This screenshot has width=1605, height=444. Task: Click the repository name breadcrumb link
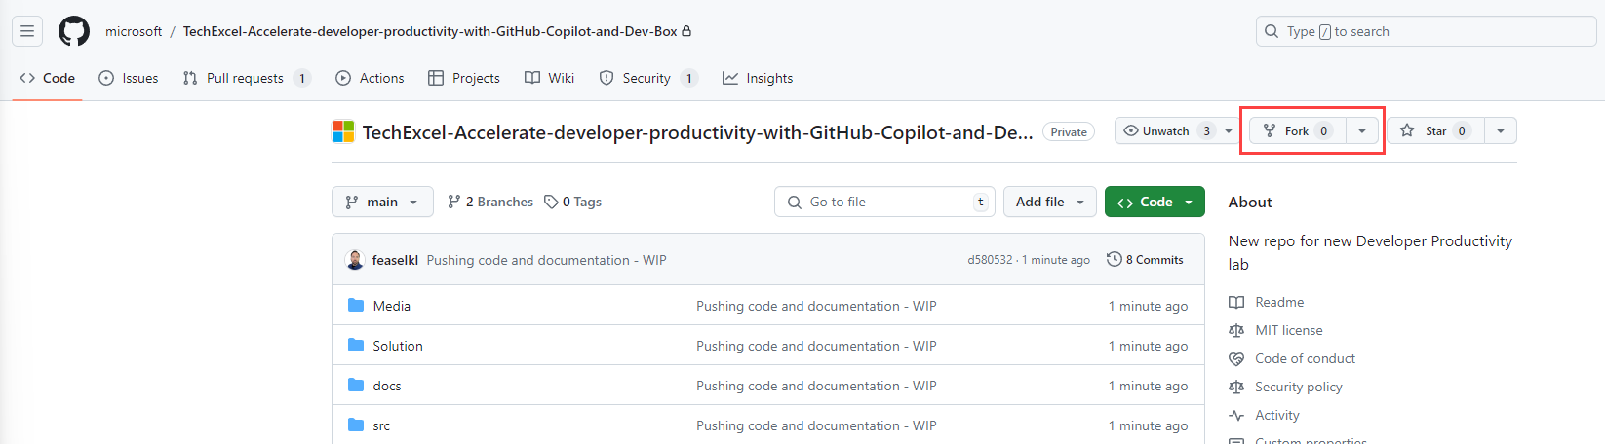[x=430, y=31]
